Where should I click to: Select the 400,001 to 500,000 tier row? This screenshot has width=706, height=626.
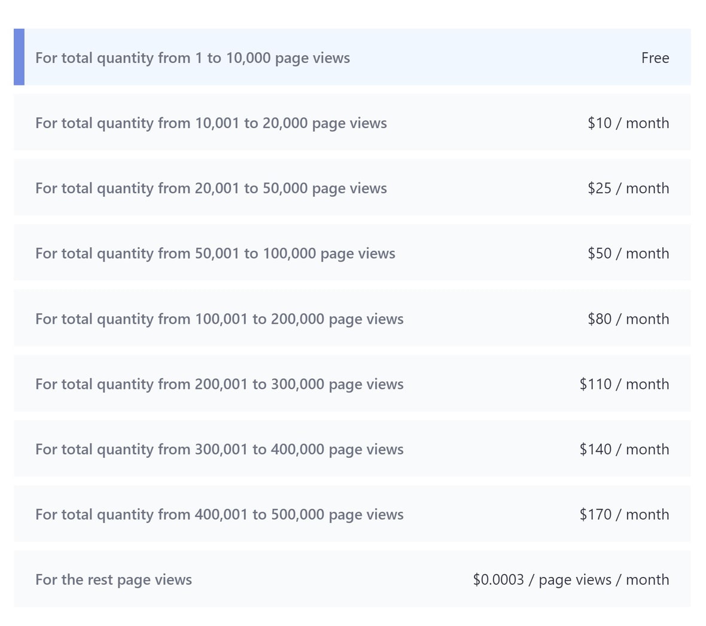pos(353,514)
